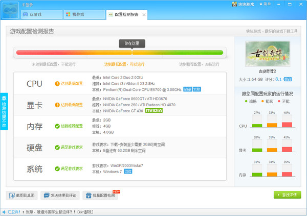Close the 配置检测报告 tab
Viewport: 307px width, 216px height.
[x=144, y=15]
